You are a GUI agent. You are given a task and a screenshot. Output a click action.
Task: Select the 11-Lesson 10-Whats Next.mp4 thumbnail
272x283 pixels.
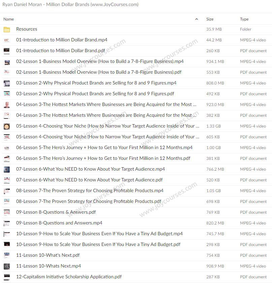click(x=7, y=266)
